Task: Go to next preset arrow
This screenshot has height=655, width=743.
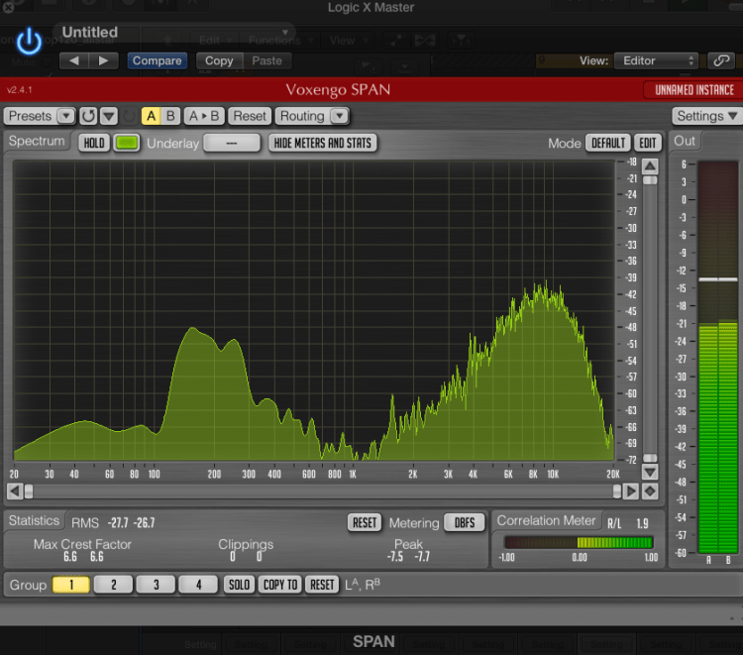Action: pos(103,60)
